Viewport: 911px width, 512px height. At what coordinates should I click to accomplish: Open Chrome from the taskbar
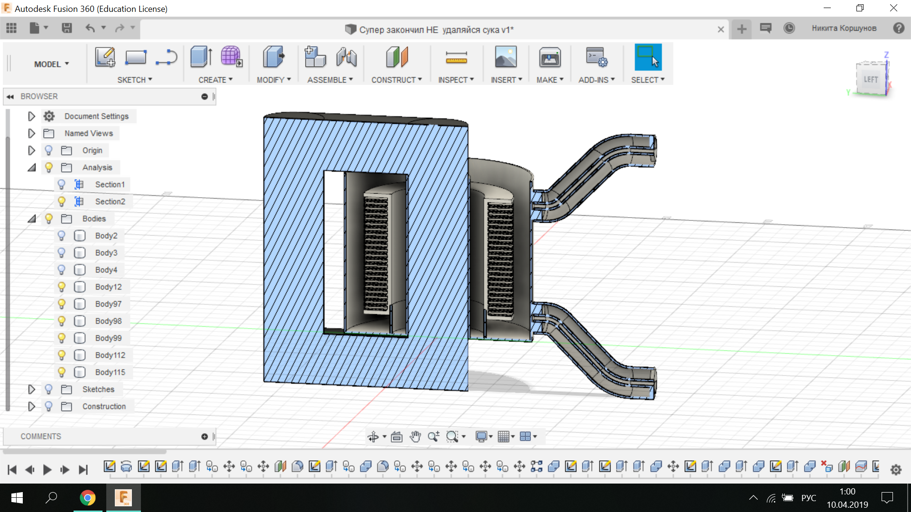(87, 498)
